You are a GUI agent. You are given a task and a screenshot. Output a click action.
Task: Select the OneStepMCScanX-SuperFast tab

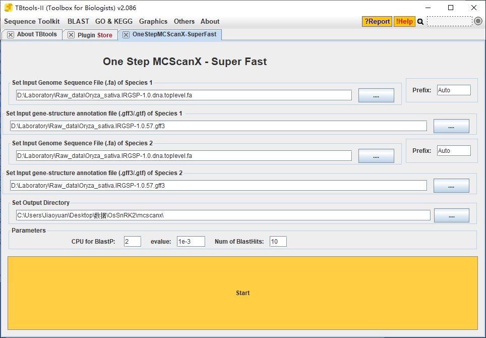pos(174,34)
